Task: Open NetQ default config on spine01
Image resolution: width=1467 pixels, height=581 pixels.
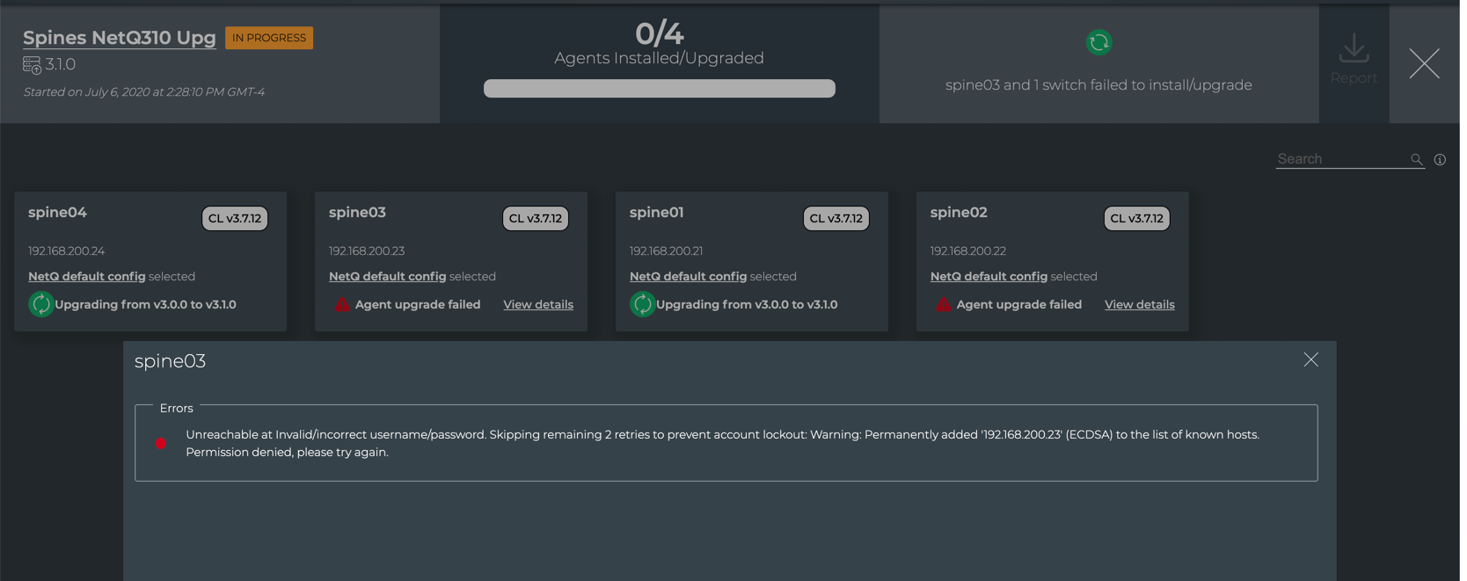Action: coord(688,276)
